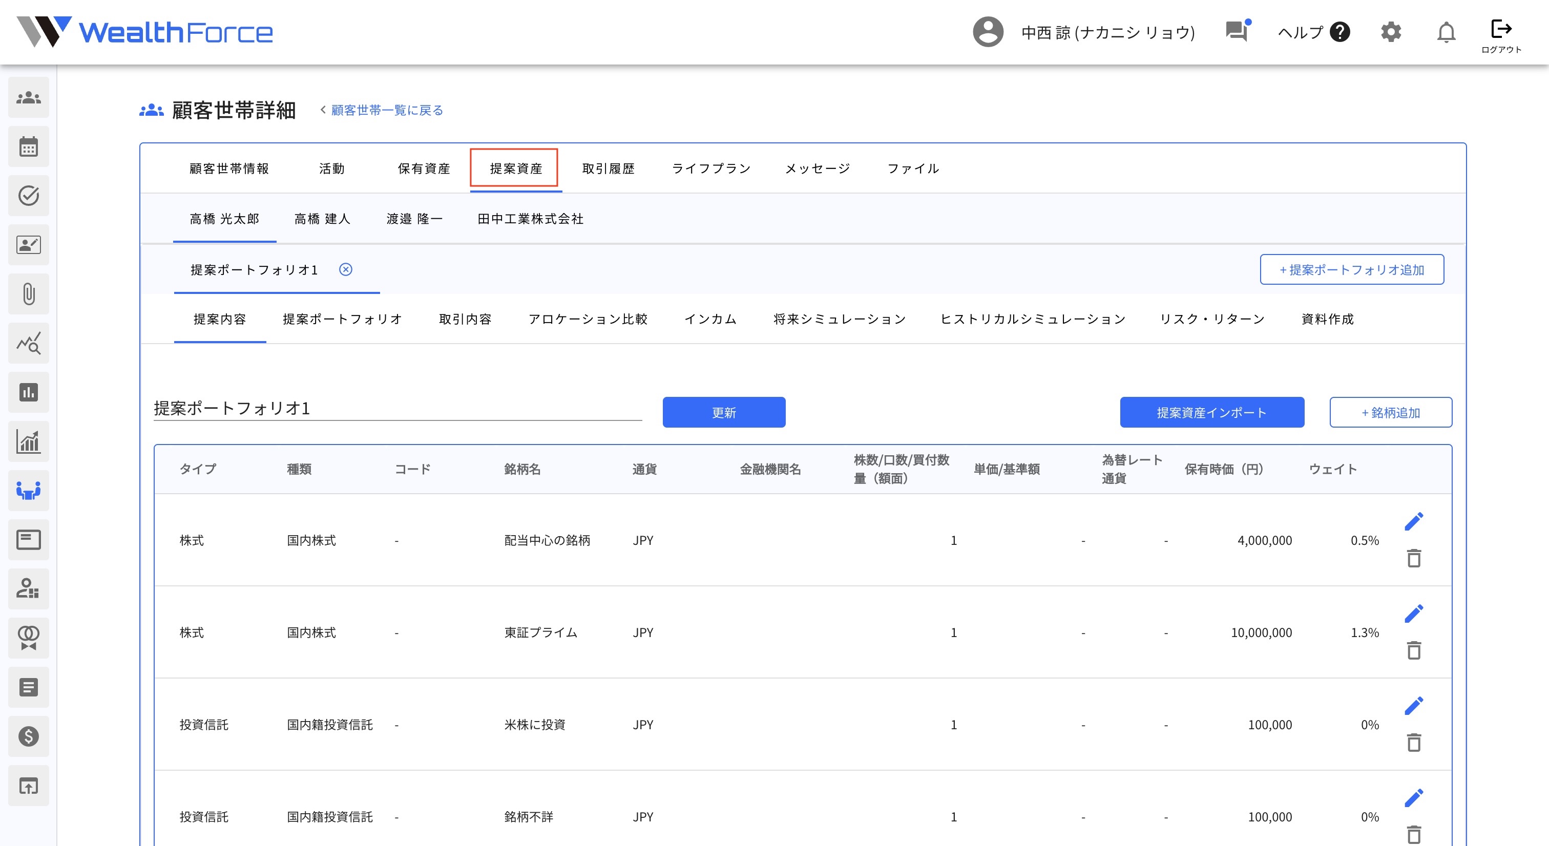Delete the 米株に投資 row

pyautogui.click(x=1414, y=742)
